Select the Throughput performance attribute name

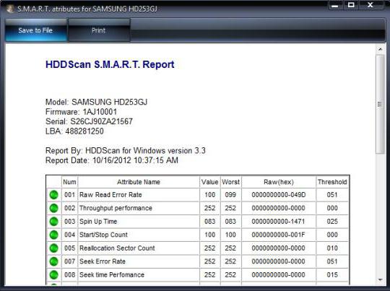(116, 208)
